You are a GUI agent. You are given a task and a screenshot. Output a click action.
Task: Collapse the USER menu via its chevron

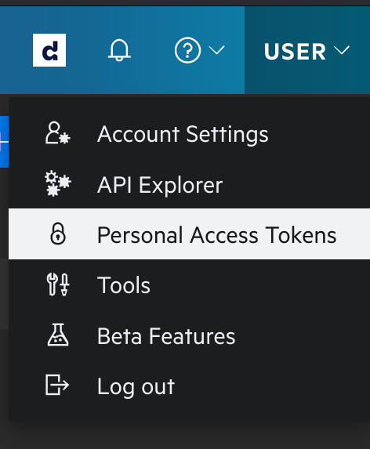tap(342, 50)
